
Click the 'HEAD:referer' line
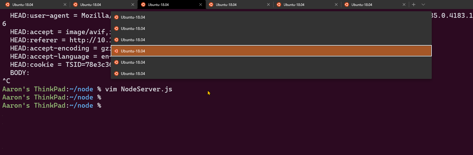pos(60,40)
